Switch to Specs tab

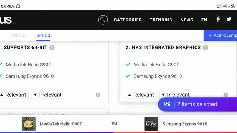(43, 35)
